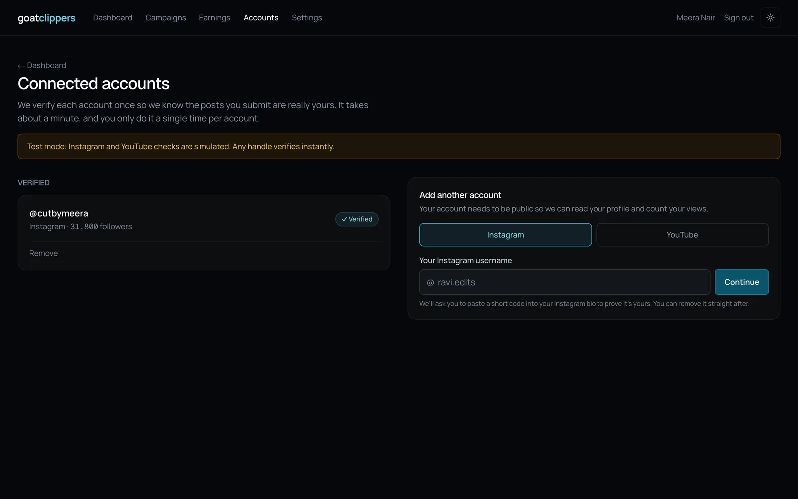The image size is (798, 499).
Task: Sign out of the account
Action: click(x=738, y=18)
